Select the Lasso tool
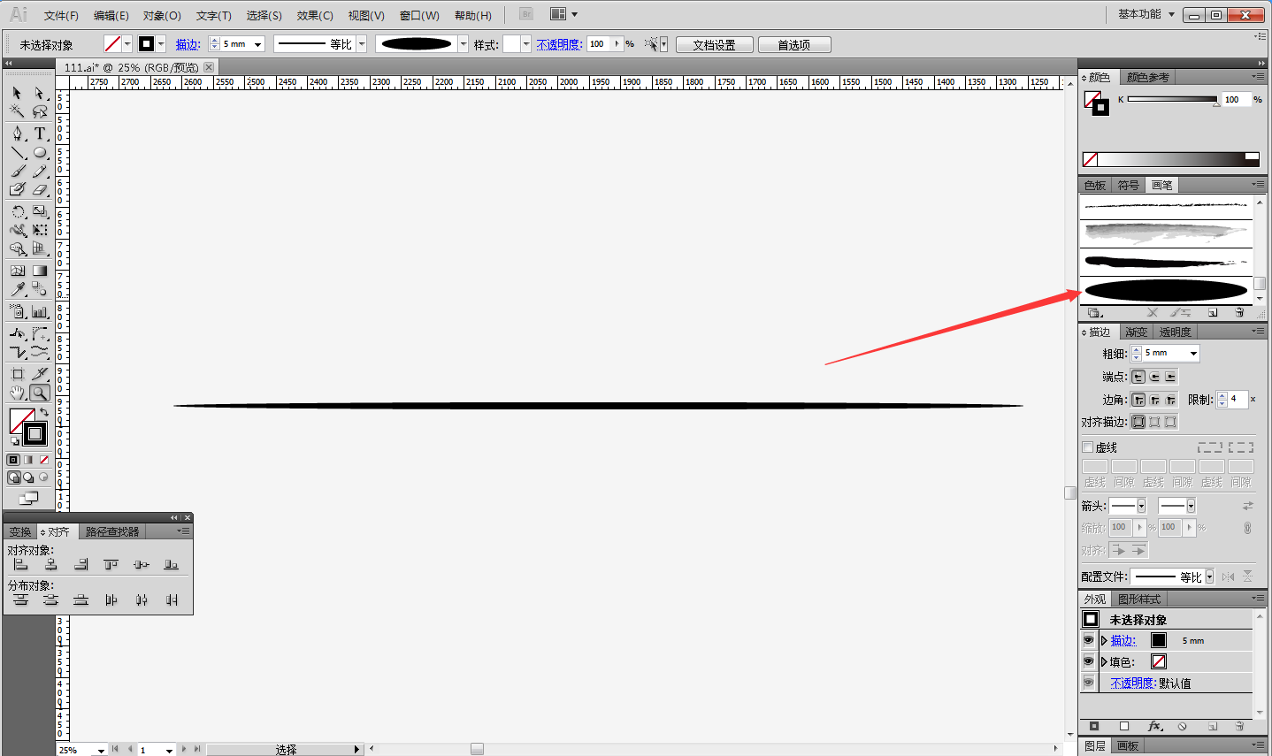The image size is (1272, 756). [x=39, y=111]
